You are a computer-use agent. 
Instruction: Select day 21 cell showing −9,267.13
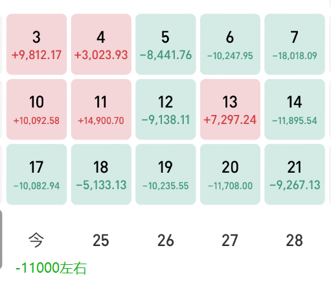(x=295, y=175)
